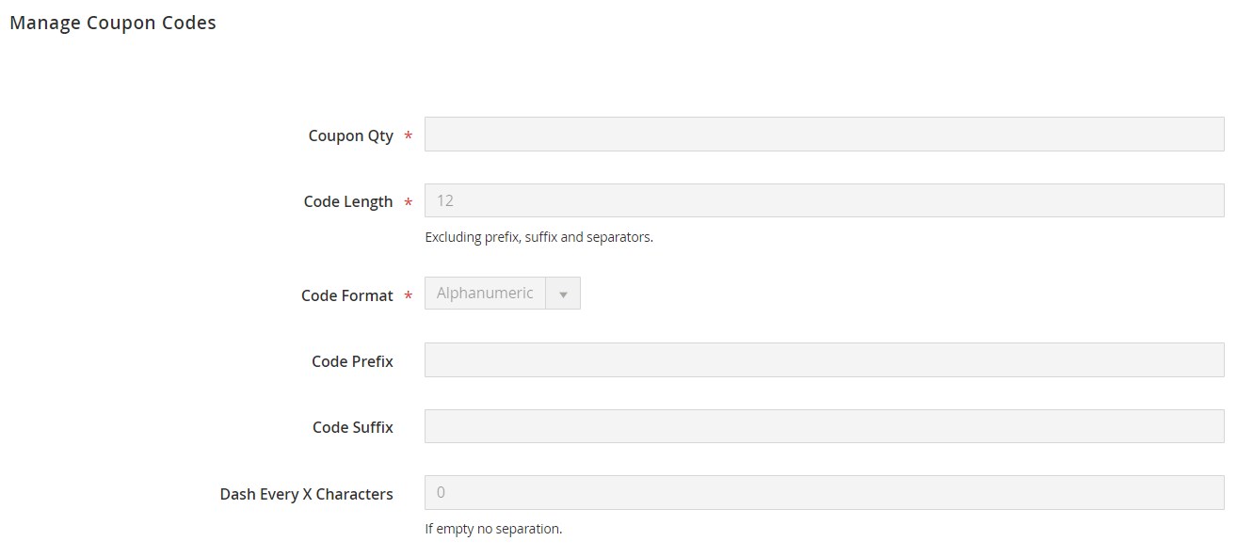
Task: Click the 0 placeholder in the Dash field
Action: click(x=441, y=492)
